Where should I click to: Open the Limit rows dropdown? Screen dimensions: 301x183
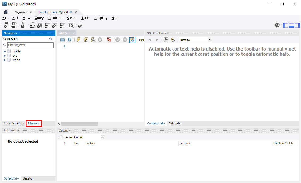tap(142, 40)
